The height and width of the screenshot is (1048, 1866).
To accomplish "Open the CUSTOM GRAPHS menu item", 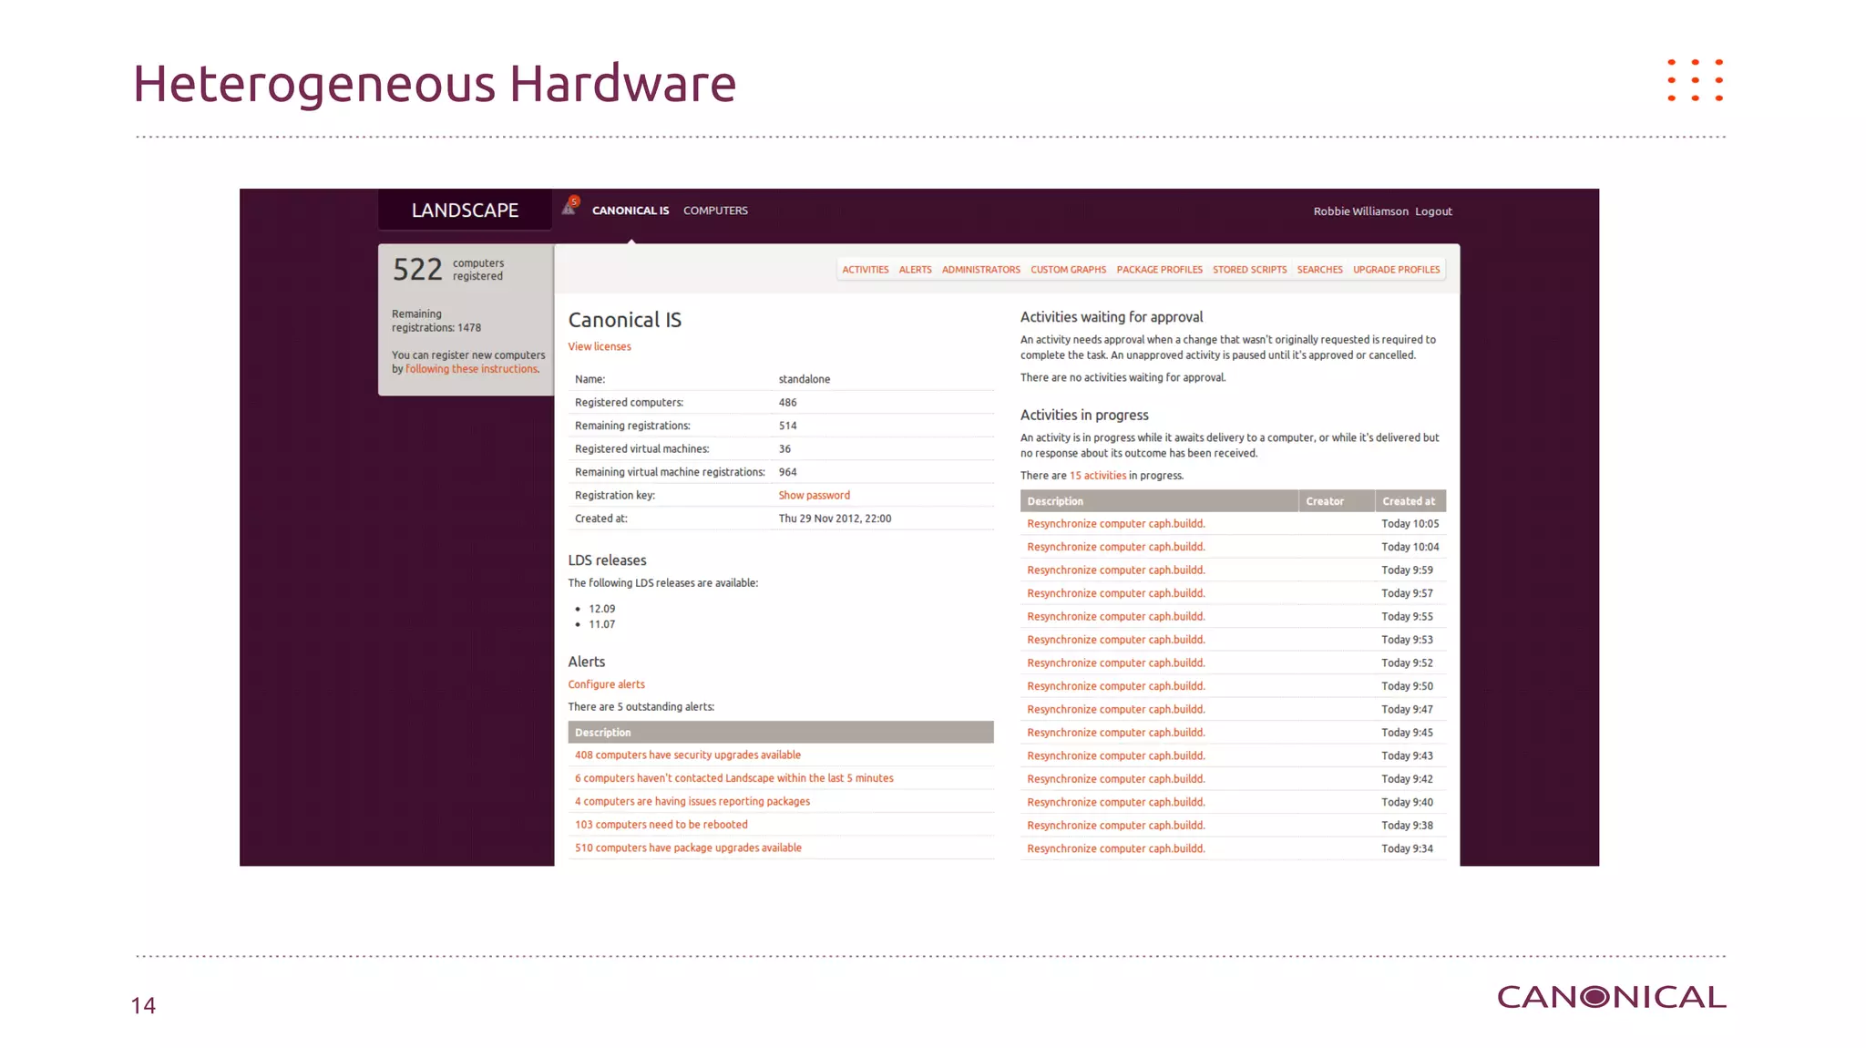I will (x=1068, y=270).
